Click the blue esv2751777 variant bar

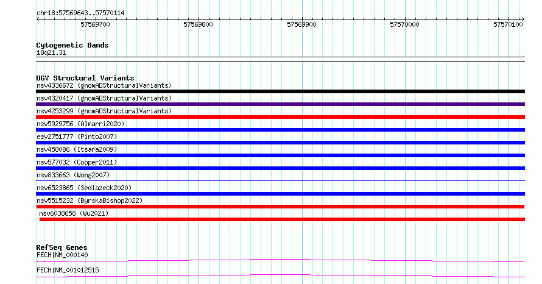280,143
